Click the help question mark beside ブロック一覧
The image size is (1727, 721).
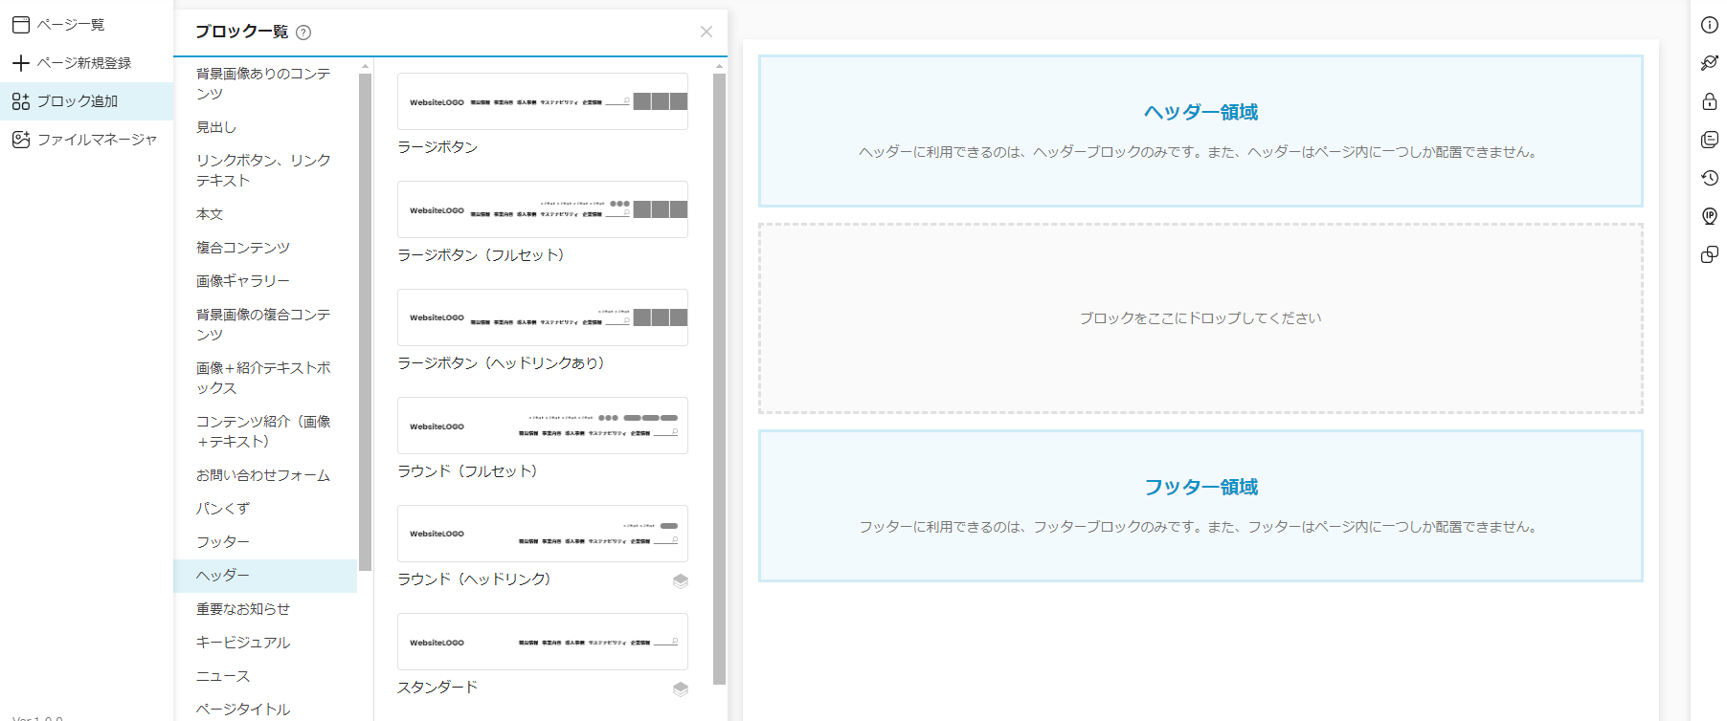pos(303,33)
